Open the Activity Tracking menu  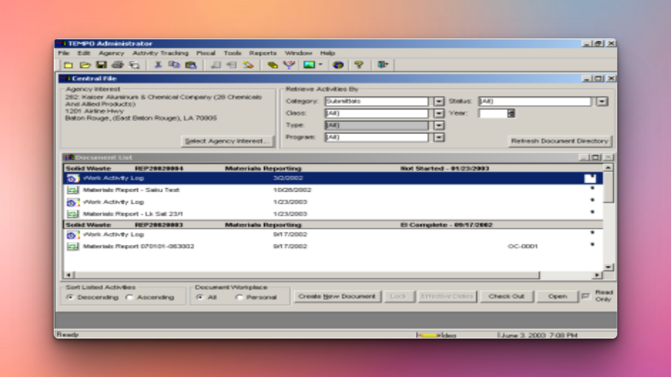pyautogui.click(x=160, y=53)
